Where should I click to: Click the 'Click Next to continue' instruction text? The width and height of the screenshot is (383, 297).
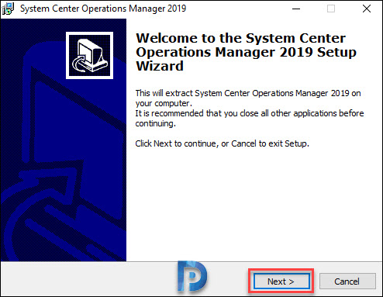(x=222, y=143)
